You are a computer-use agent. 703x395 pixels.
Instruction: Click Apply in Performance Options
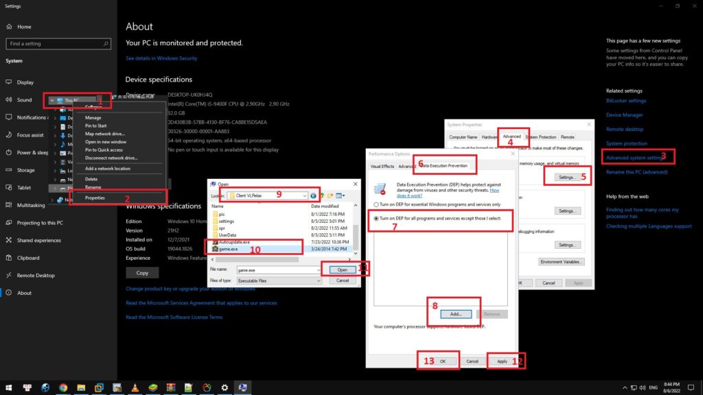pyautogui.click(x=502, y=361)
